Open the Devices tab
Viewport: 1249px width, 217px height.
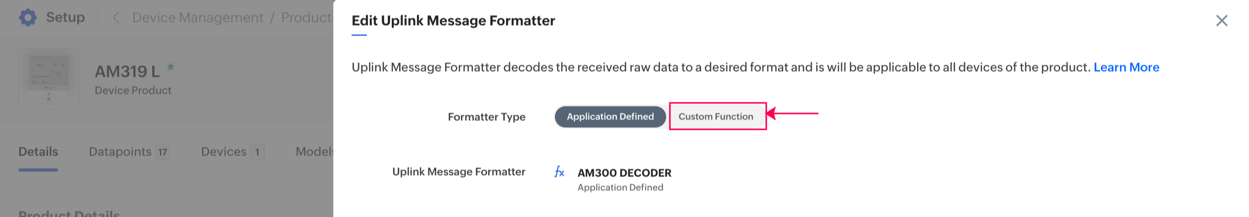(x=223, y=152)
